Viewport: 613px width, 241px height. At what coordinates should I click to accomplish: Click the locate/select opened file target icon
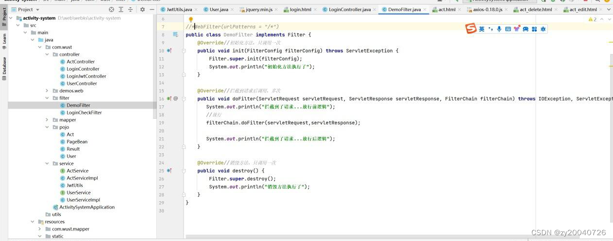[112, 9]
